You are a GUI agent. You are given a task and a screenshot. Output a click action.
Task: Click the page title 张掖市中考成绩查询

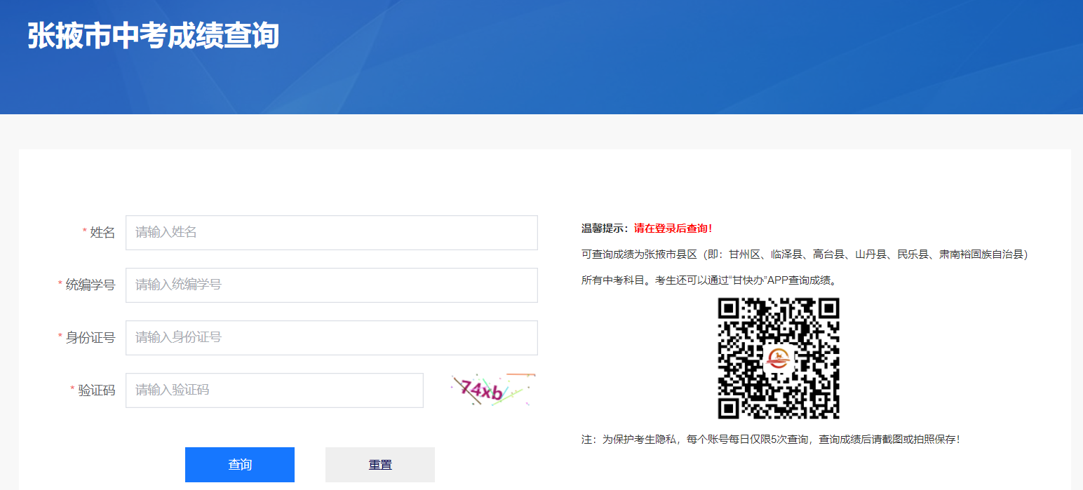point(154,36)
